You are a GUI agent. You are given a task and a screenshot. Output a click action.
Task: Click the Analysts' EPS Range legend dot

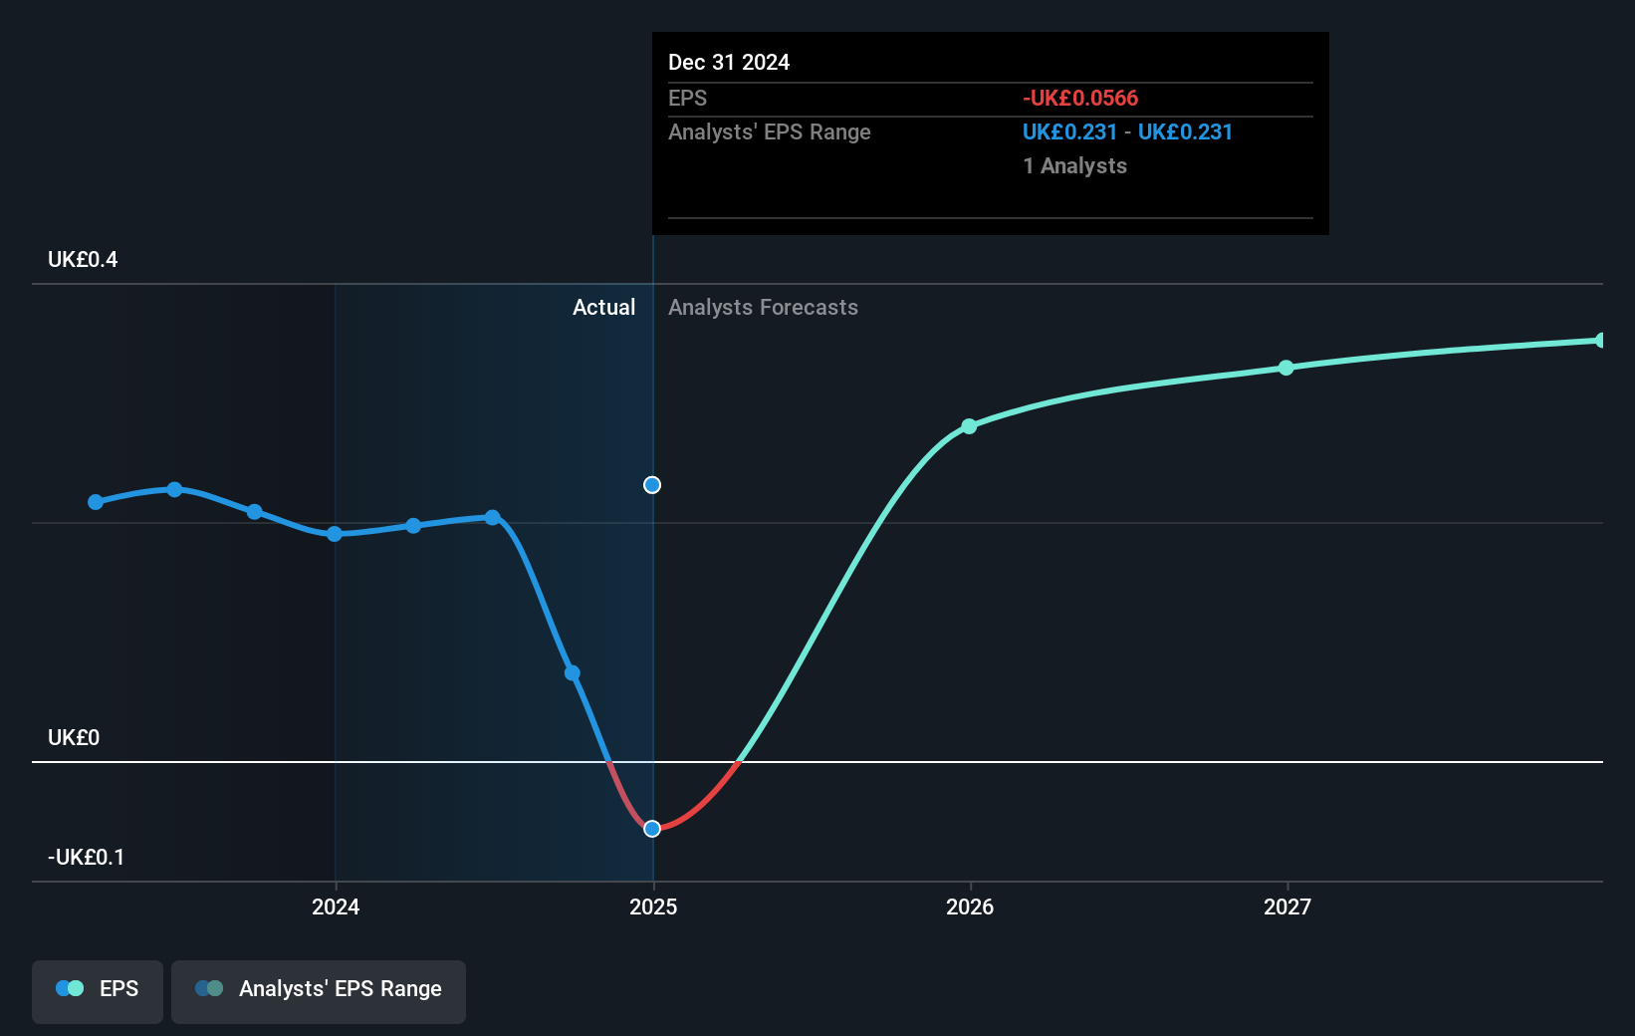[207, 988]
